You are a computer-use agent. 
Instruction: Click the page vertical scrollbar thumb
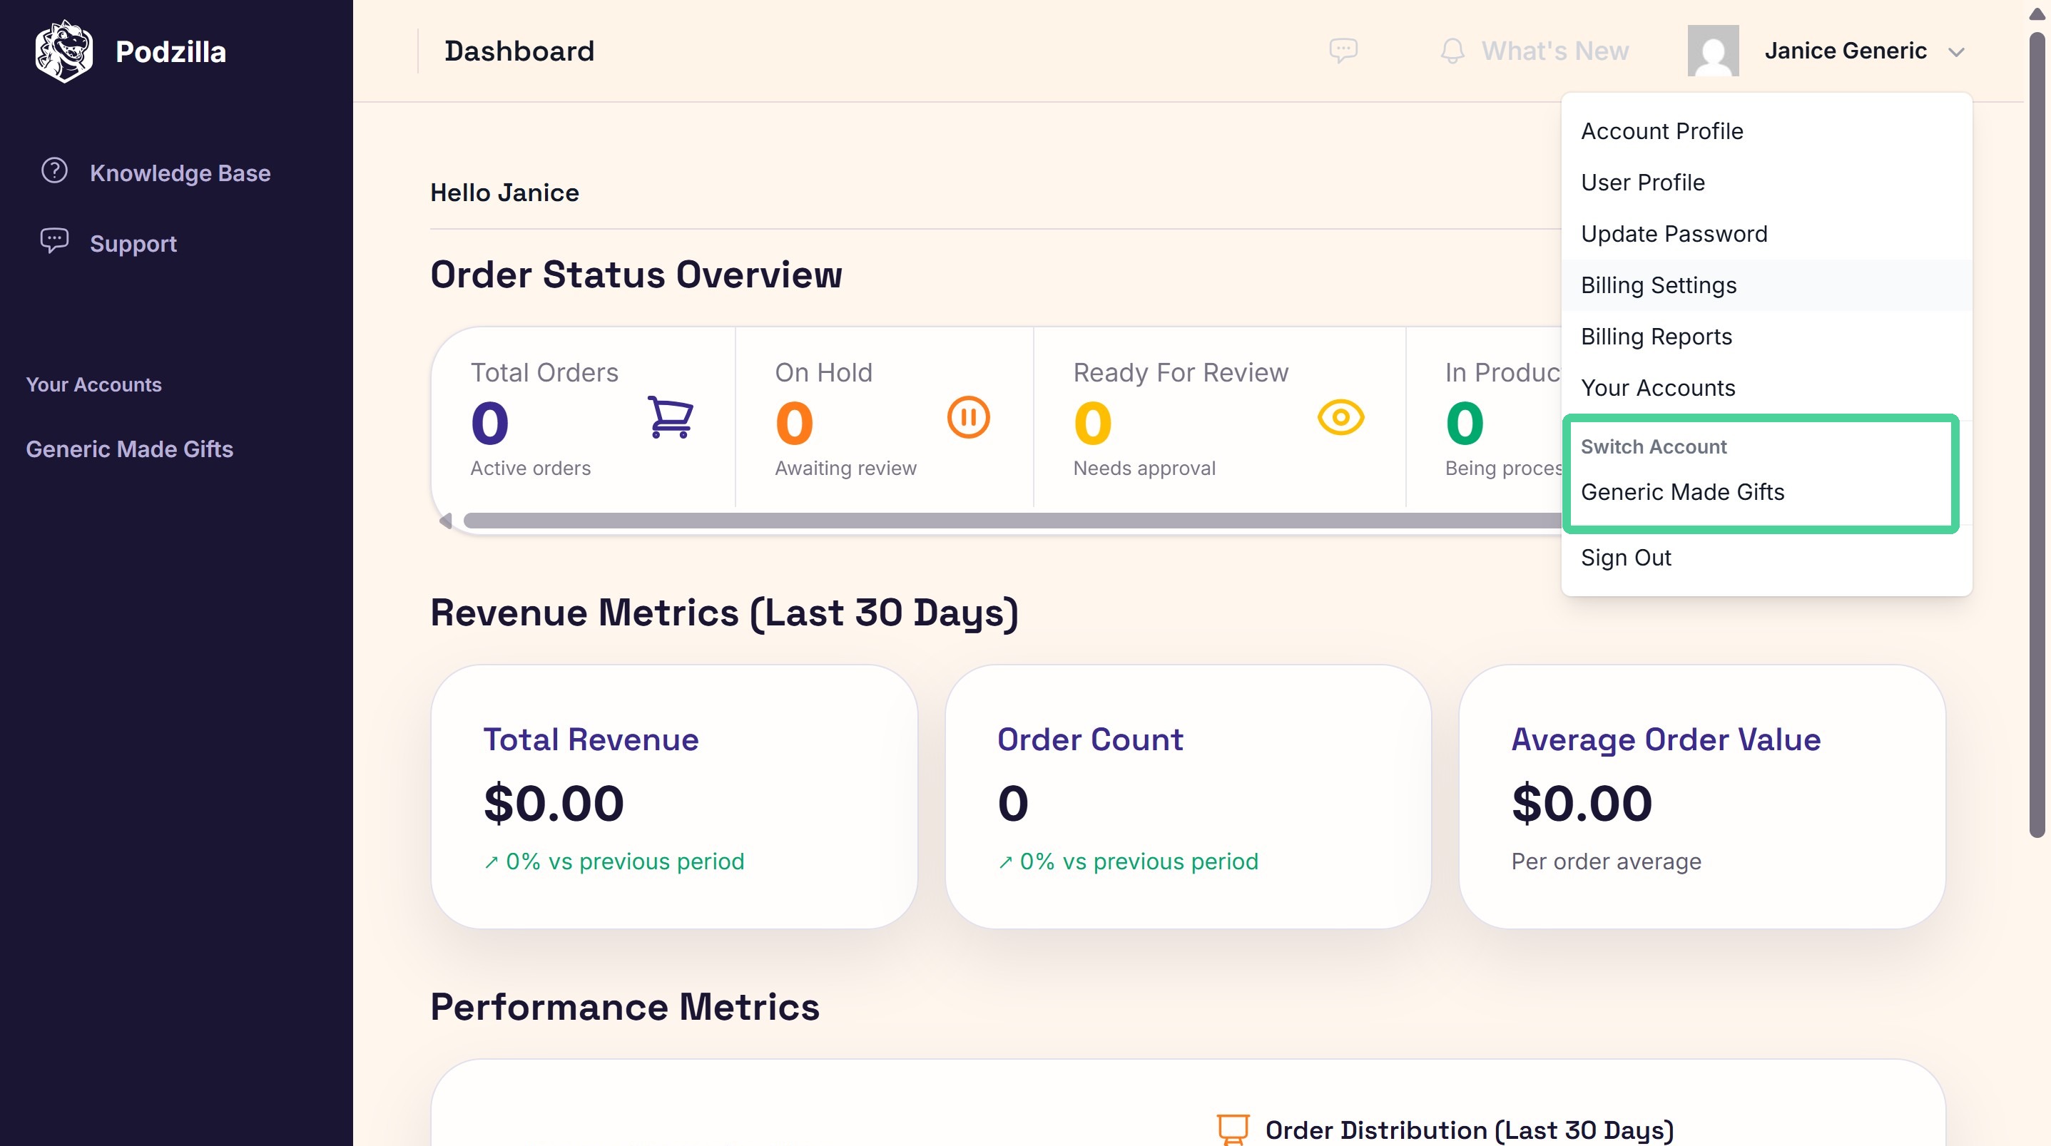[2037, 434]
